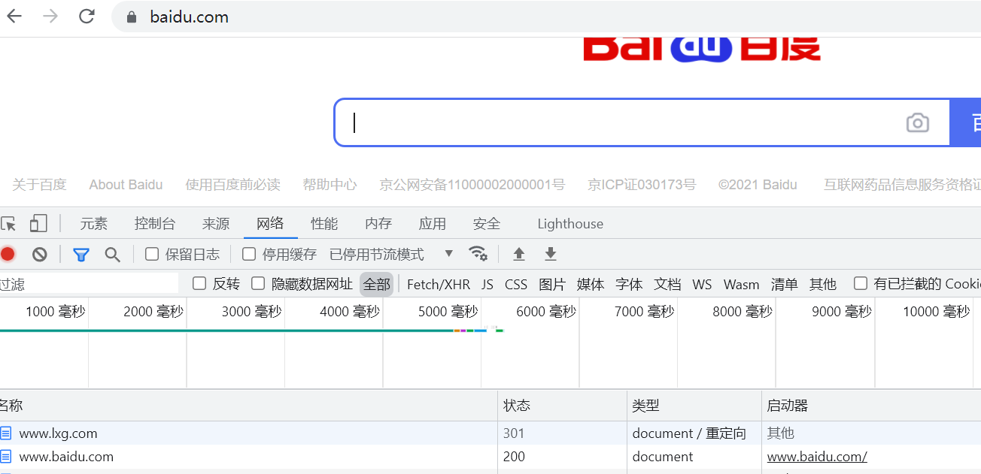Image resolution: width=981 pixels, height=474 pixels.
Task: Go forward to the next page
Action: [x=50, y=17]
